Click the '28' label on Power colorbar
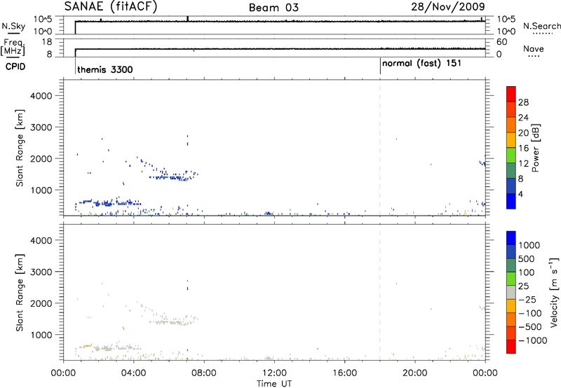The width and height of the screenshot is (561, 388). click(523, 102)
